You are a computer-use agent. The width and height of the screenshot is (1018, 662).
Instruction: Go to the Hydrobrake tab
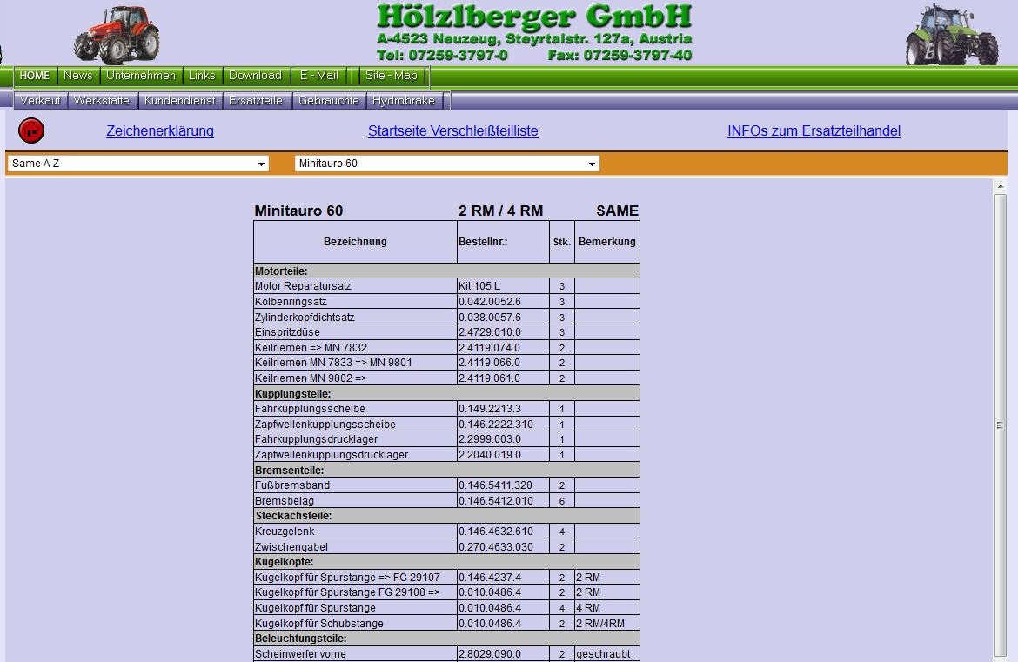coord(403,101)
